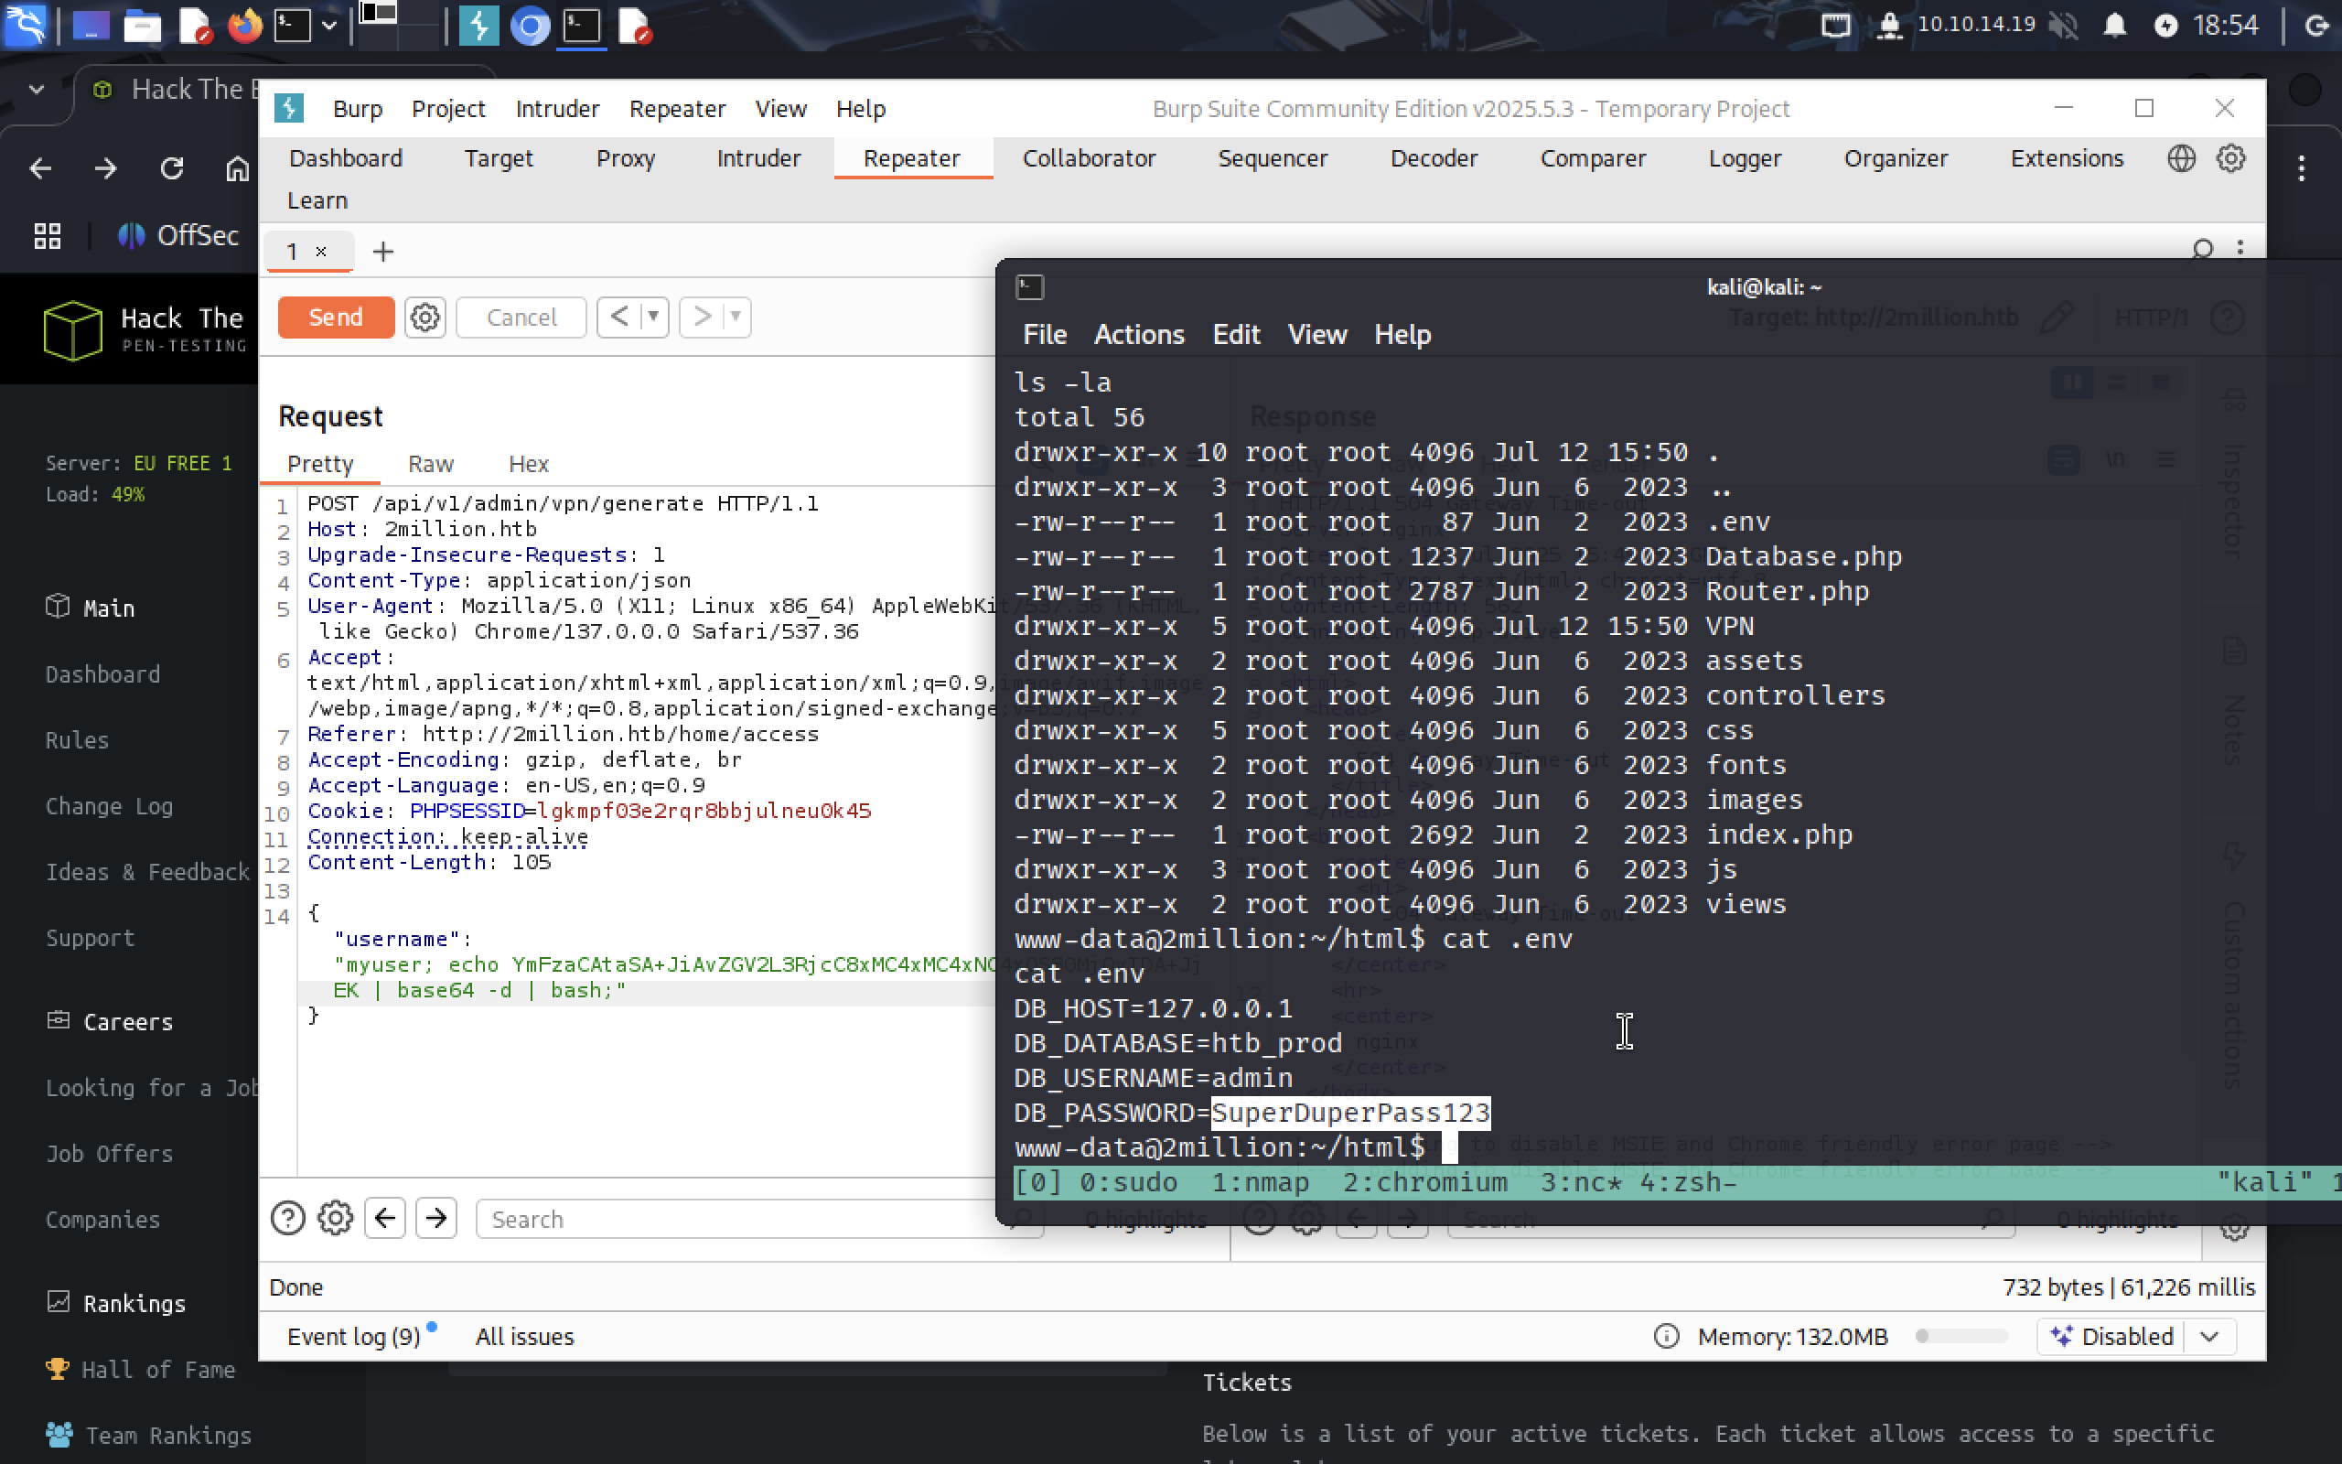
Task: Expand the next-request history dropdown arrow
Action: click(x=736, y=317)
